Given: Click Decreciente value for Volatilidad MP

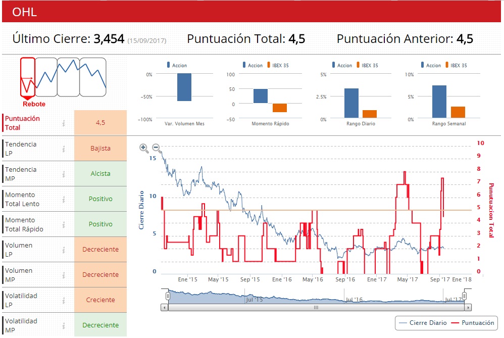Looking at the screenshot, I should coord(100,325).
